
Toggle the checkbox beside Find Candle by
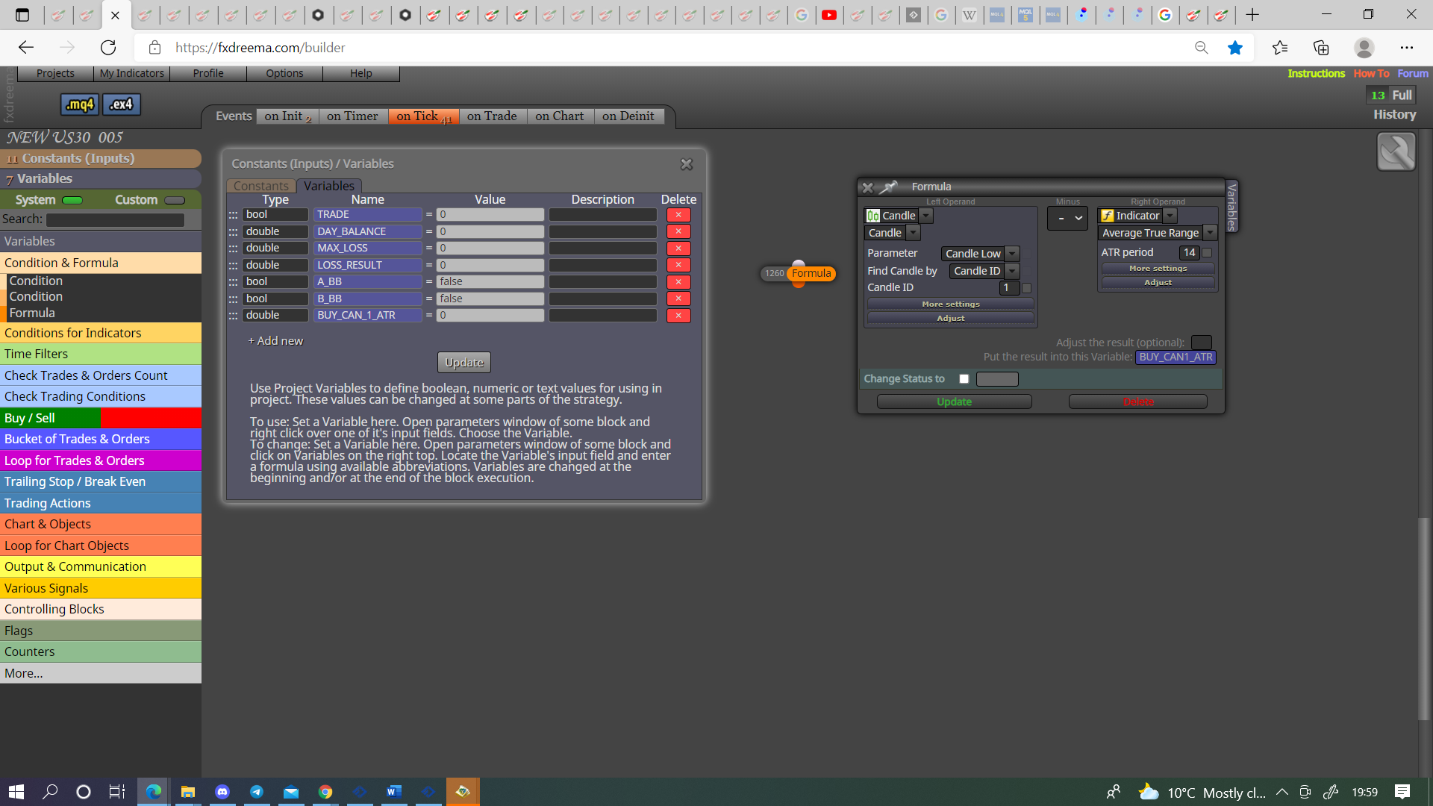(x=1027, y=272)
